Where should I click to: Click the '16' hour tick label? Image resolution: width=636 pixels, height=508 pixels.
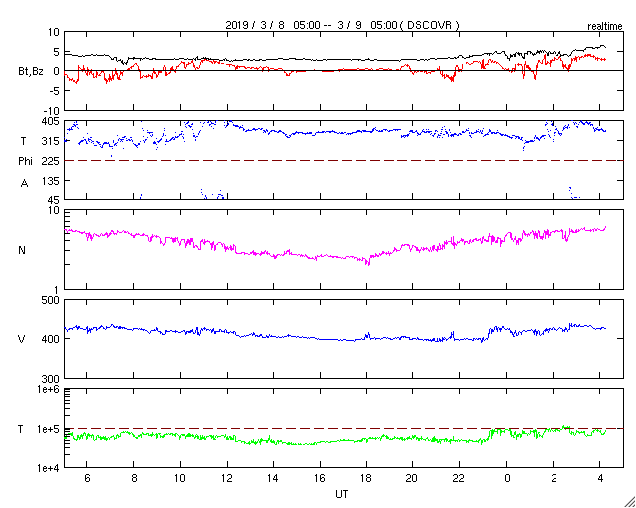point(320,478)
